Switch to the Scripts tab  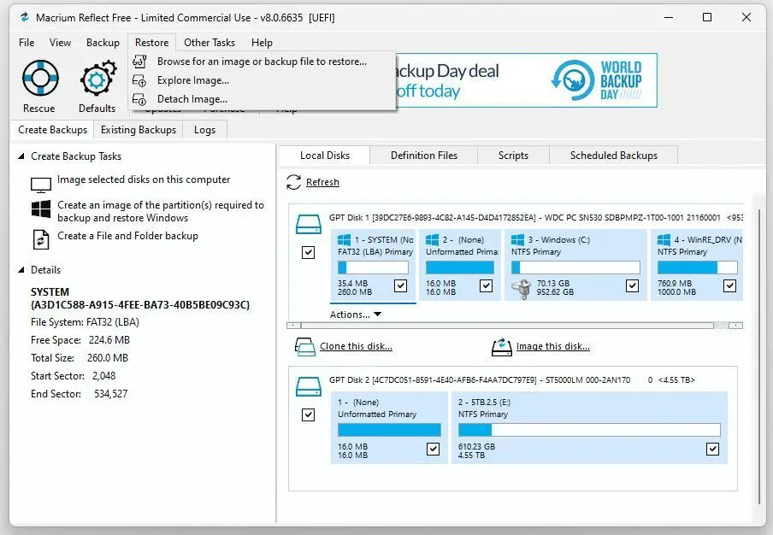click(513, 156)
